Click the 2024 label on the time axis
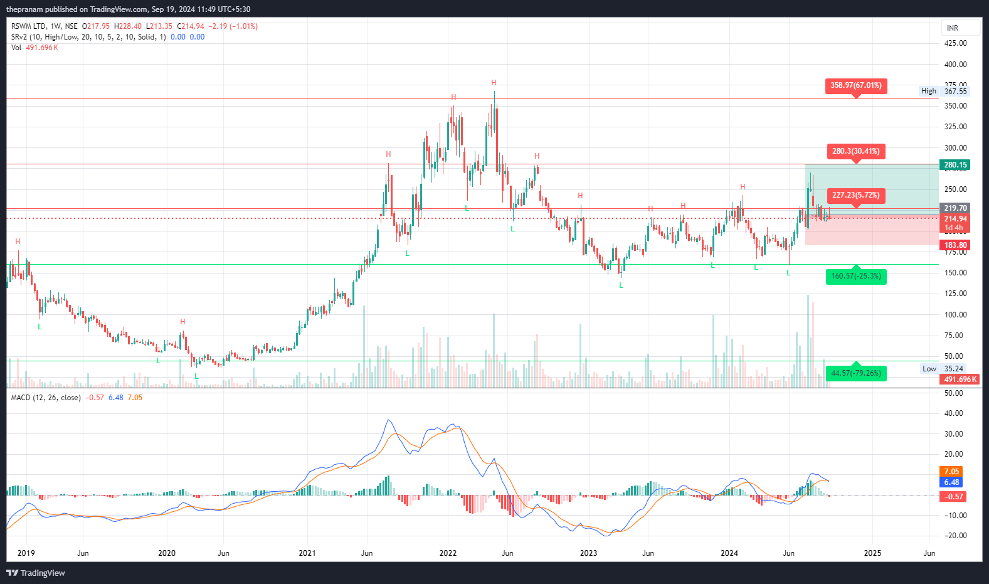 [729, 553]
